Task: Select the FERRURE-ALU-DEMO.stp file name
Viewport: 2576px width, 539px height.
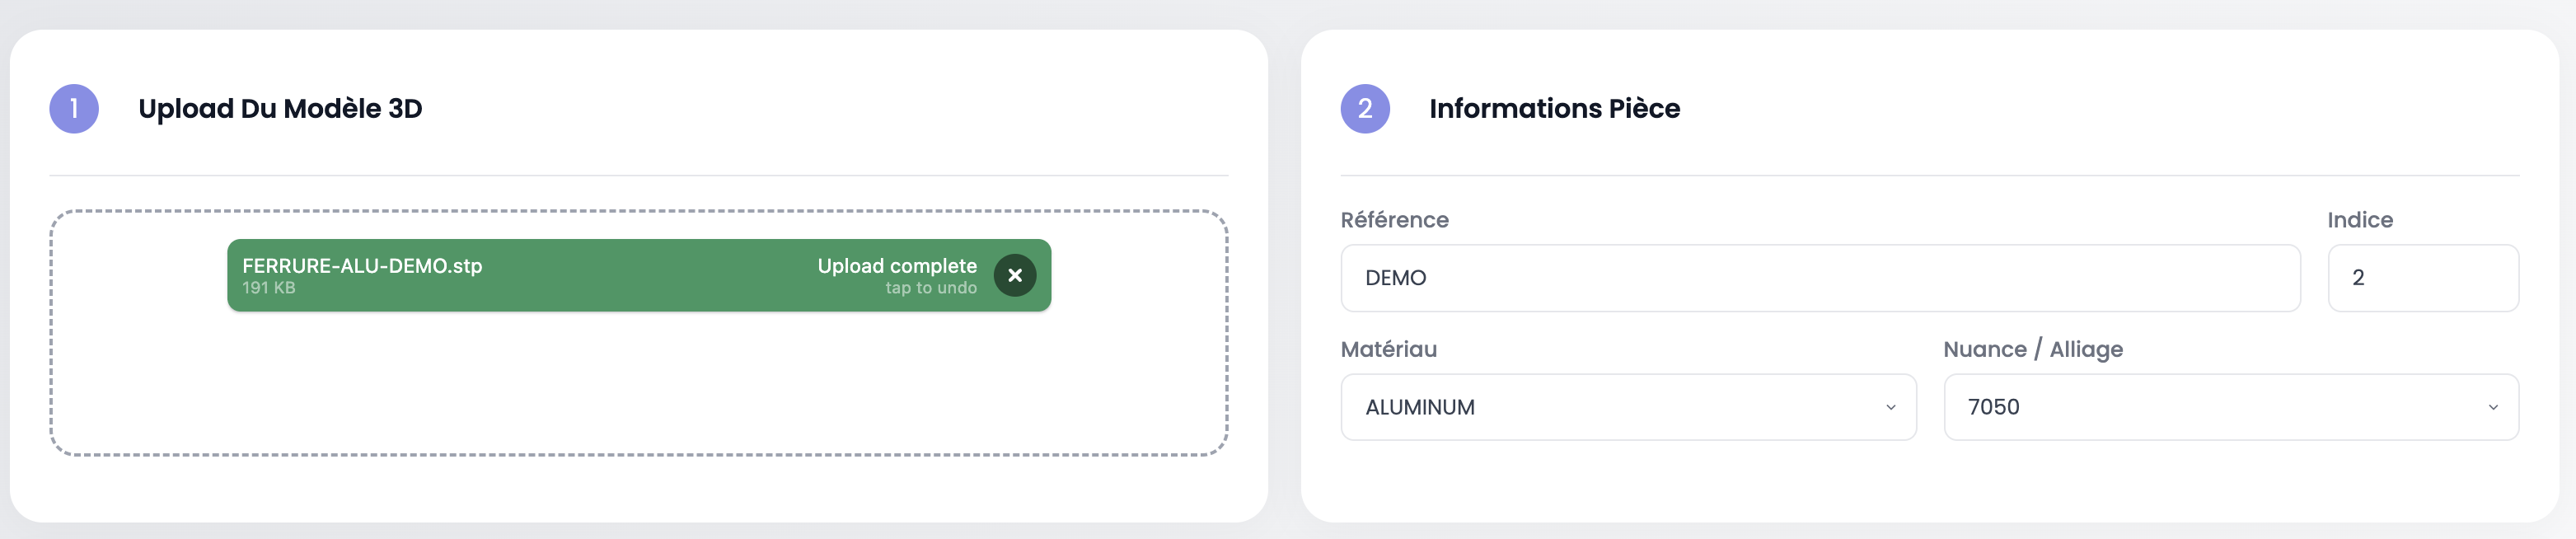Action: click(x=362, y=265)
